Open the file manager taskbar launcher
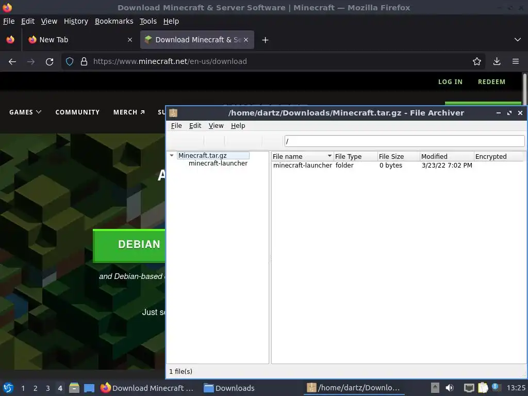The image size is (528, 396). point(74,388)
